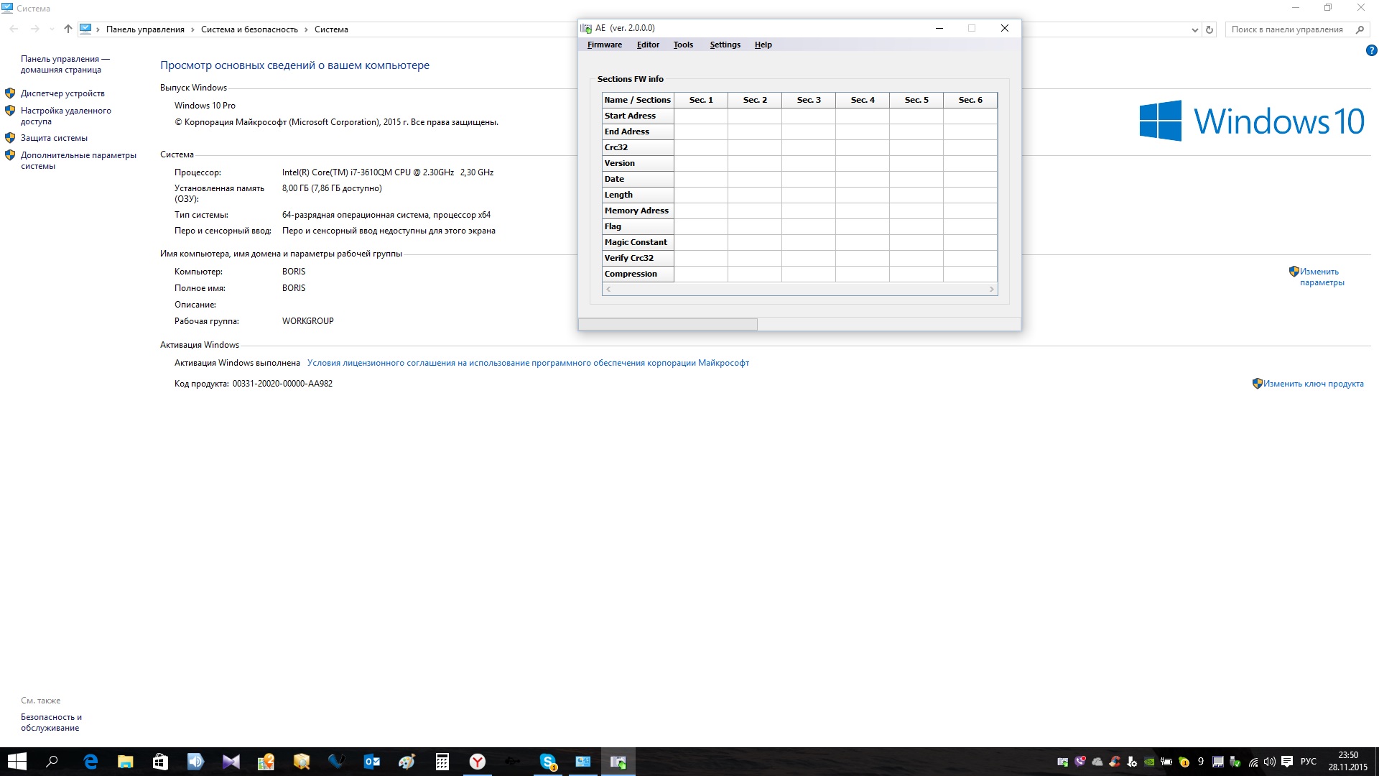Image resolution: width=1379 pixels, height=776 pixels.
Task: Click Change product key link
Action: click(1313, 384)
